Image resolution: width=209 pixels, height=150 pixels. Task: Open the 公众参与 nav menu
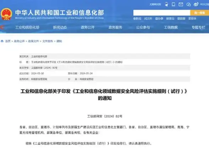coord(143,27)
